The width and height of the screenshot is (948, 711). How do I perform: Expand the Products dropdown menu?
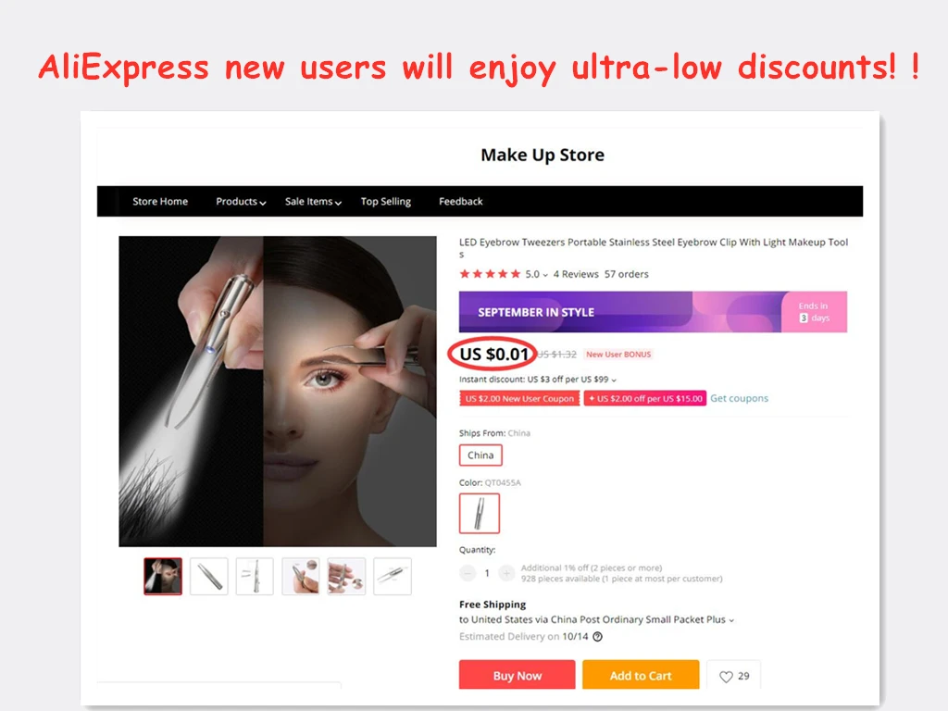click(x=241, y=201)
